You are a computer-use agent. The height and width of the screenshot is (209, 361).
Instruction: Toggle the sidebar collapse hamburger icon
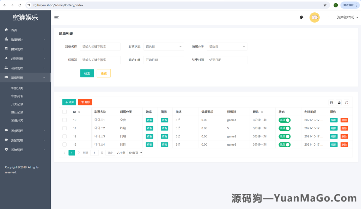tap(56, 17)
